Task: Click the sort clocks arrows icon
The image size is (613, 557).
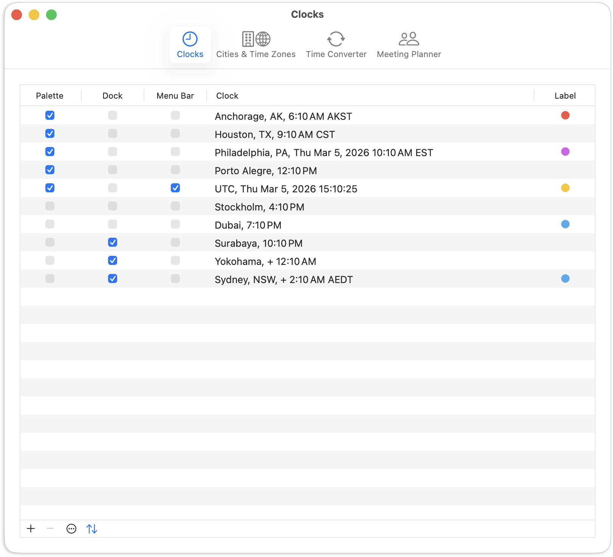Action: tap(92, 529)
